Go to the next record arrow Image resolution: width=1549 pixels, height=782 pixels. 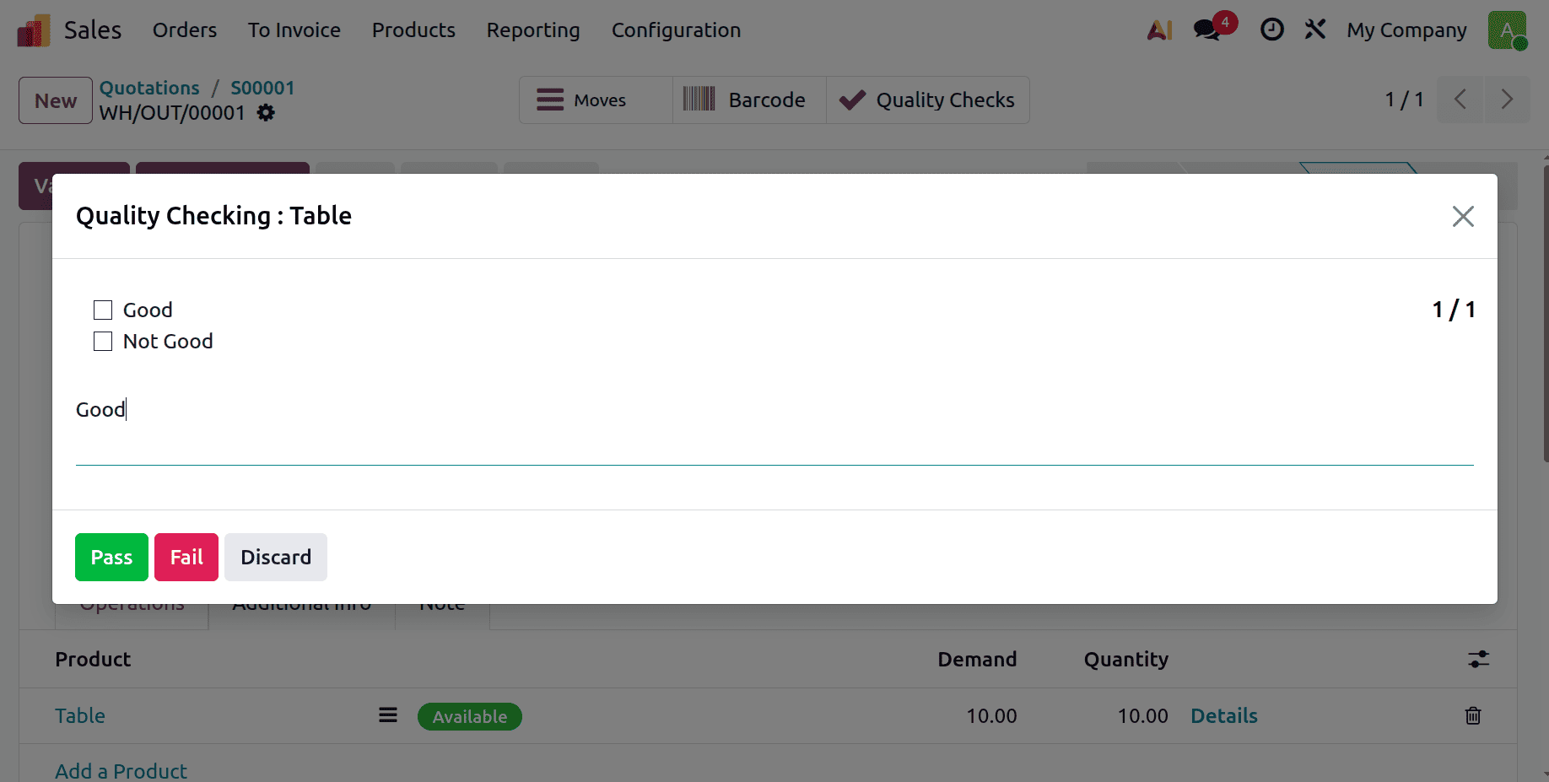1507,100
